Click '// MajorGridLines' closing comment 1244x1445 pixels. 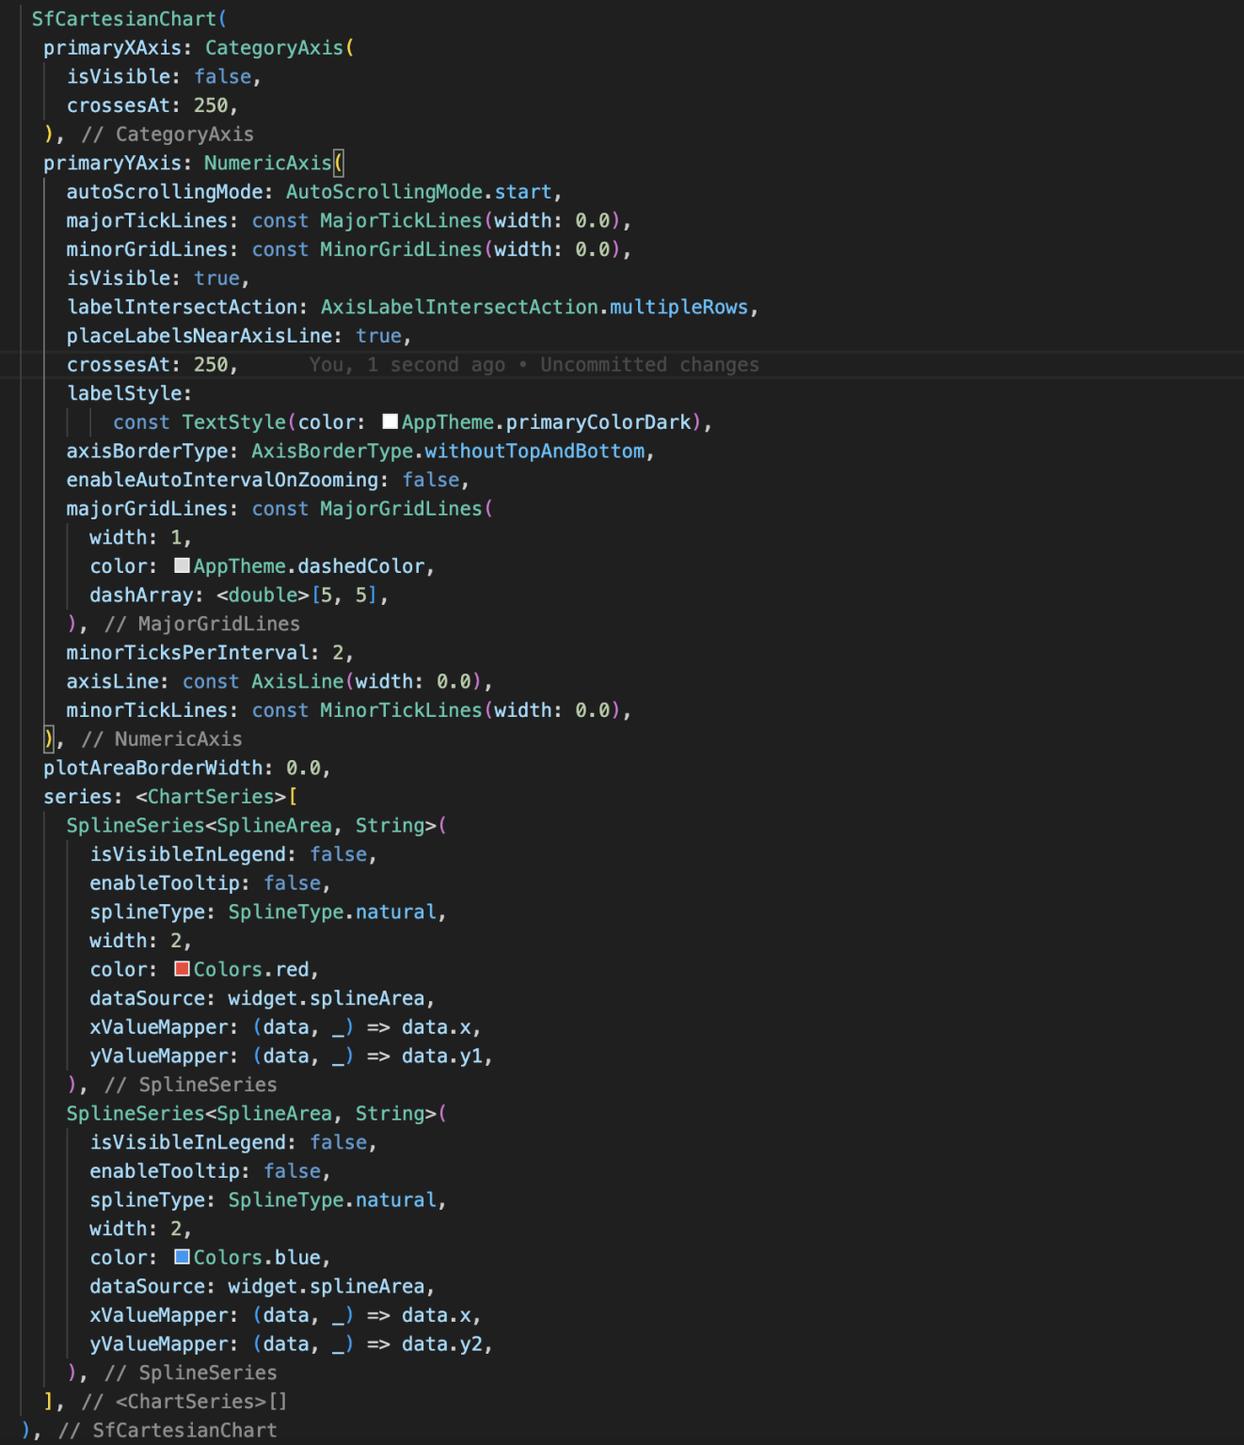tap(202, 624)
